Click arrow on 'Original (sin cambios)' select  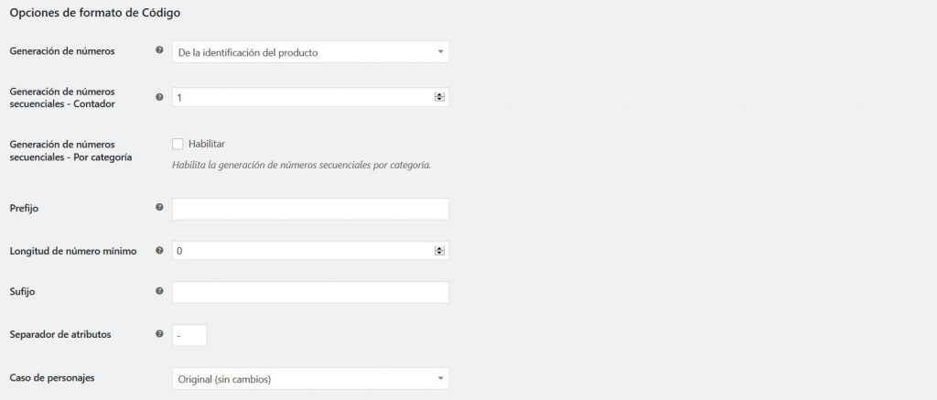pyautogui.click(x=440, y=378)
